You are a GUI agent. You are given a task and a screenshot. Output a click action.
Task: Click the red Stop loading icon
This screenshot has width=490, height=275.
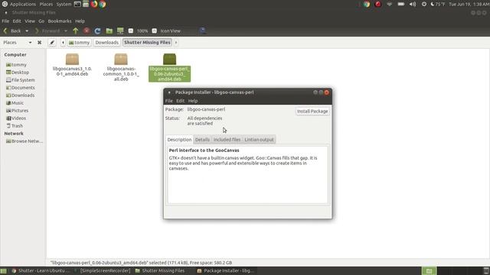point(87,31)
